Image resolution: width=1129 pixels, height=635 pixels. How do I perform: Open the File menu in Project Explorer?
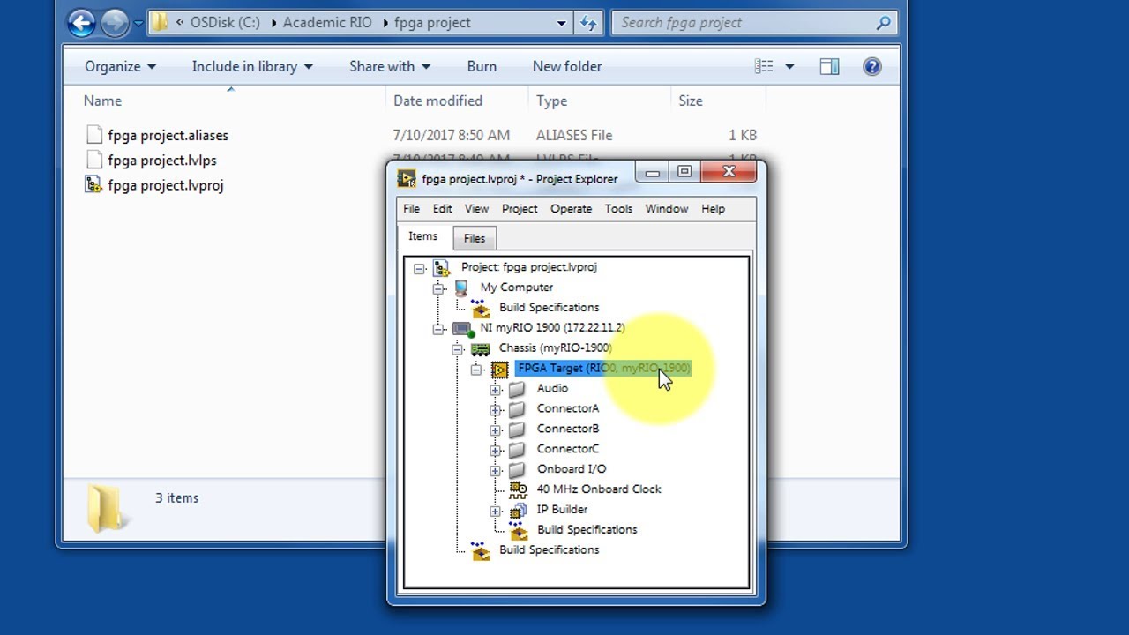411,209
